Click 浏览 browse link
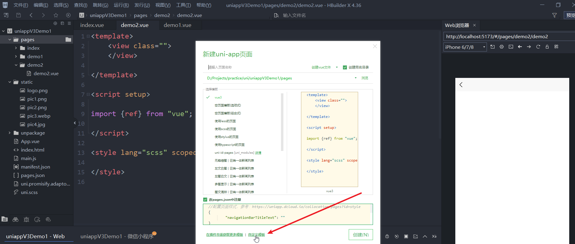575x244 pixels. [365, 78]
